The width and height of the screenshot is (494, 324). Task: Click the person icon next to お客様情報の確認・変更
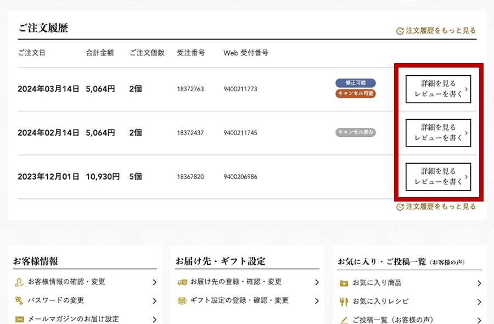(x=20, y=282)
